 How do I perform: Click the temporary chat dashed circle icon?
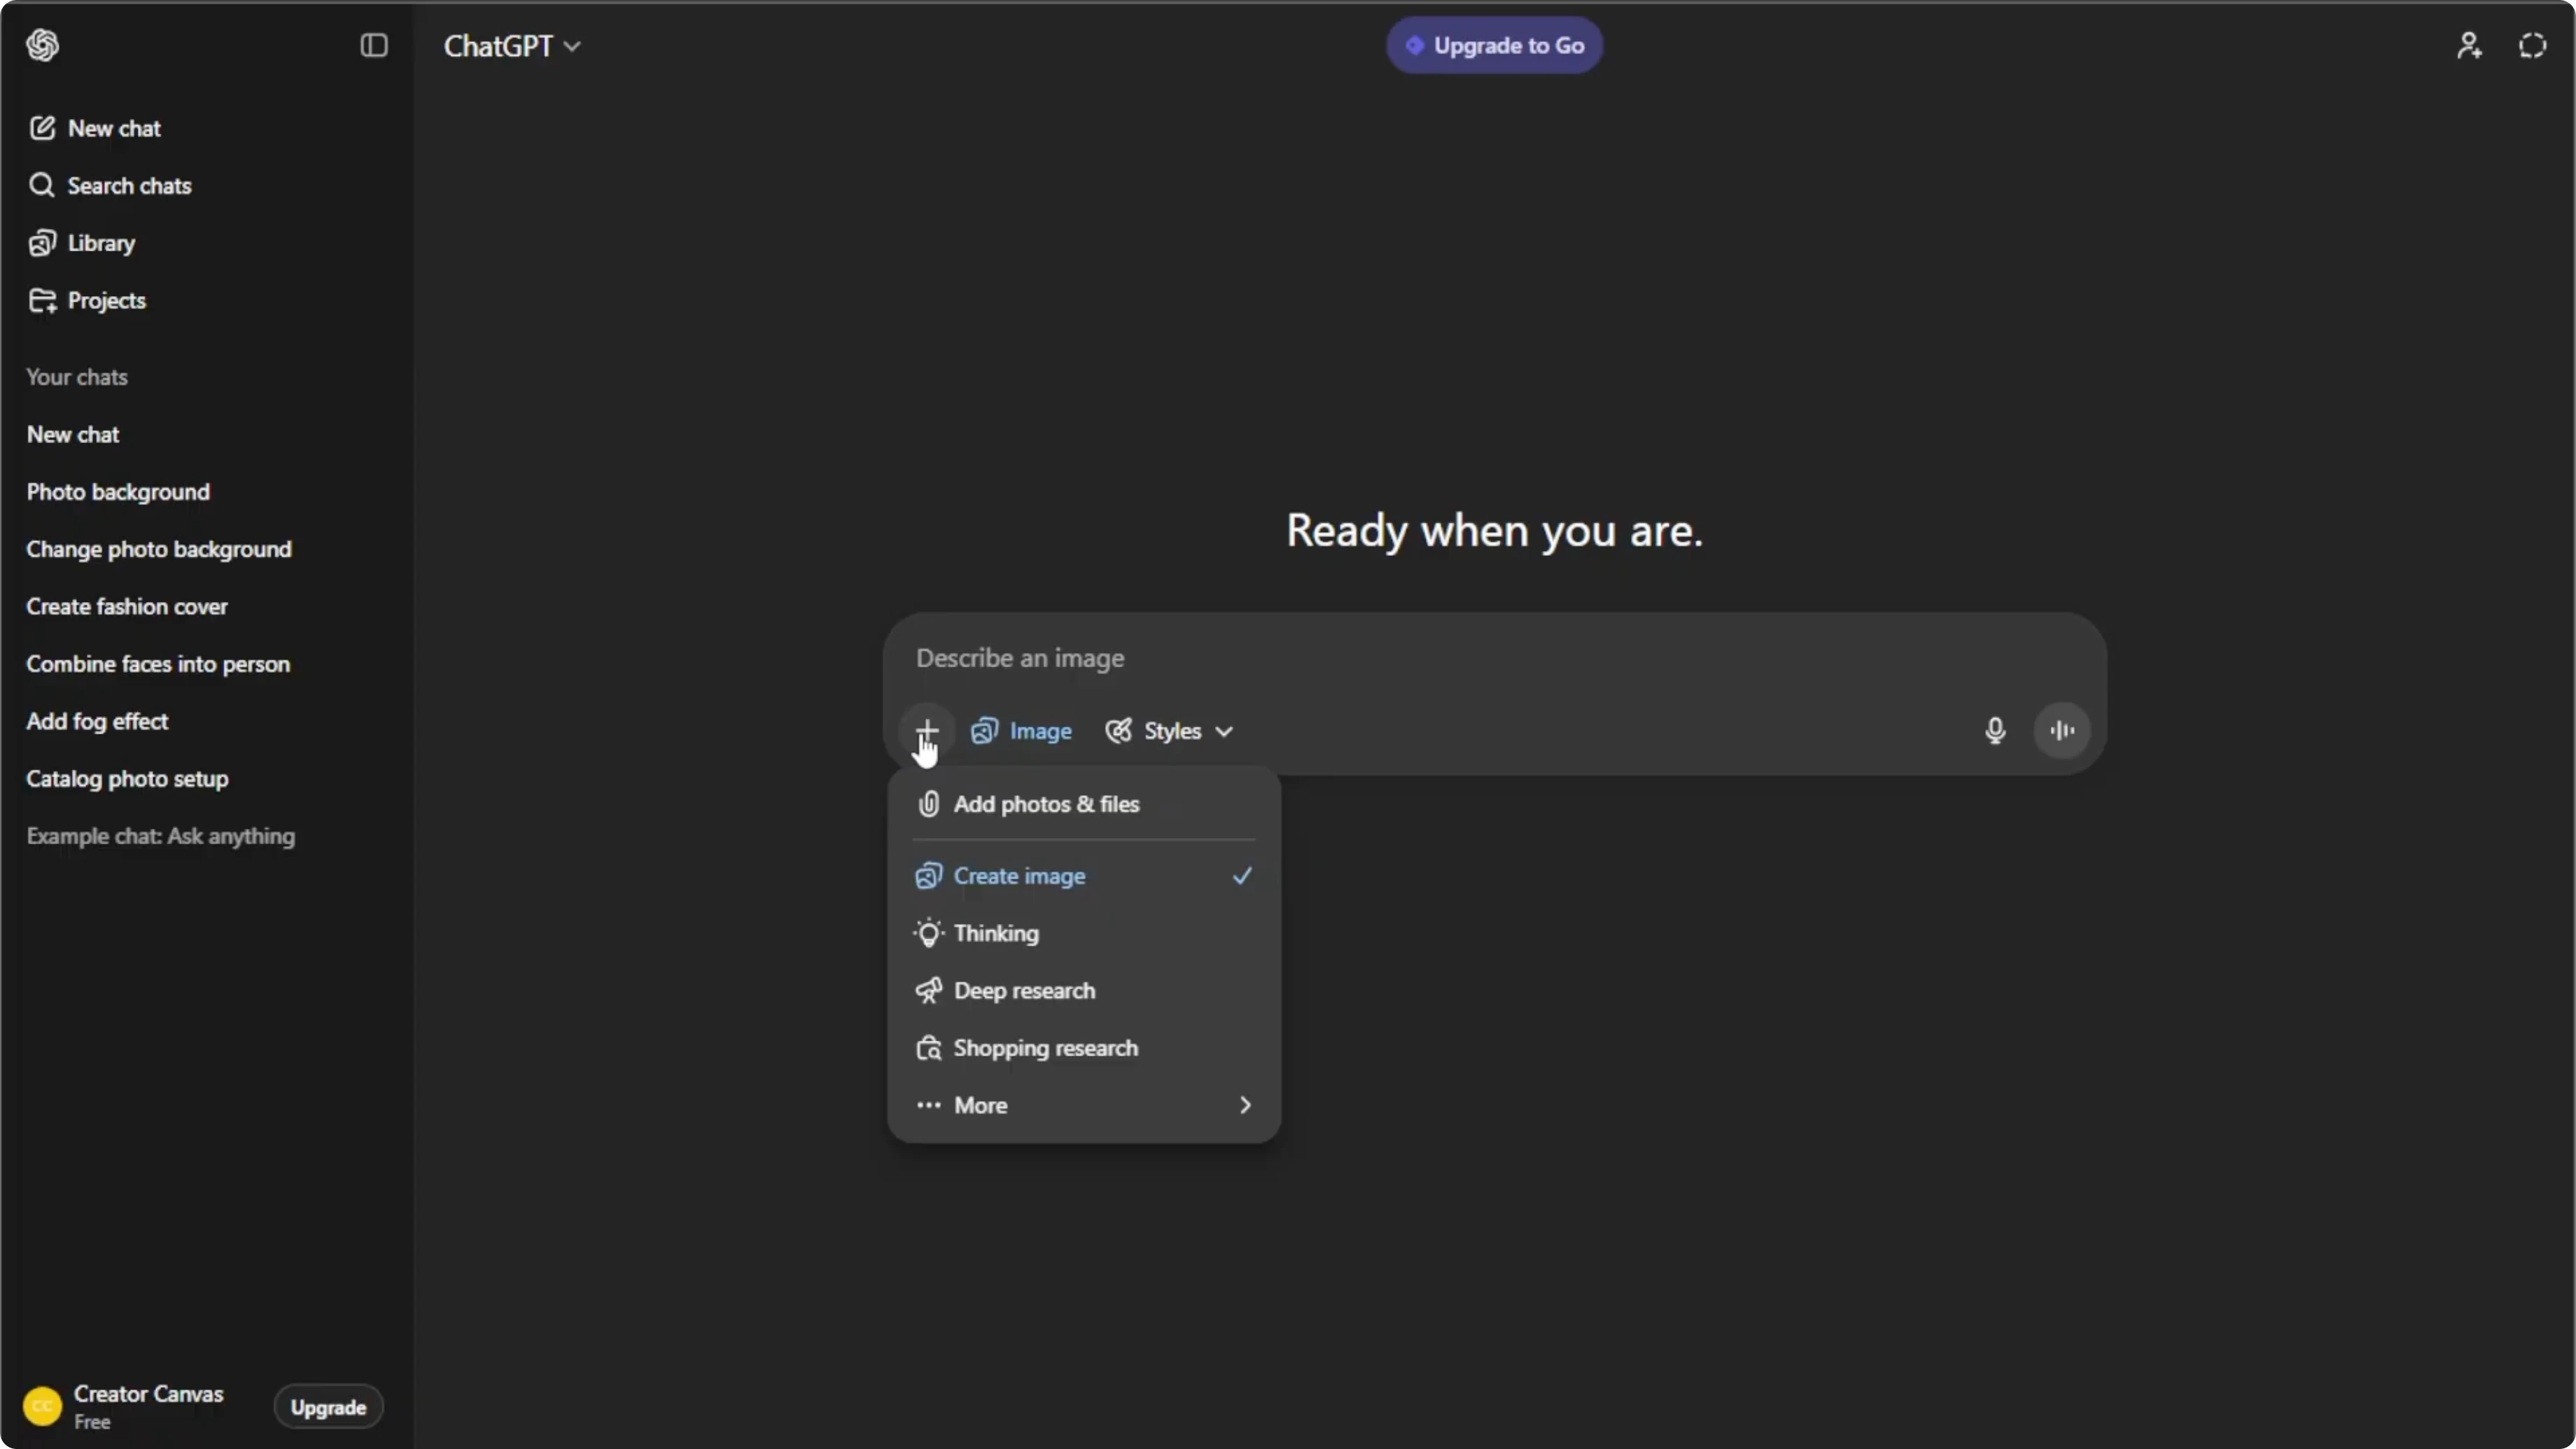click(2532, 45)
